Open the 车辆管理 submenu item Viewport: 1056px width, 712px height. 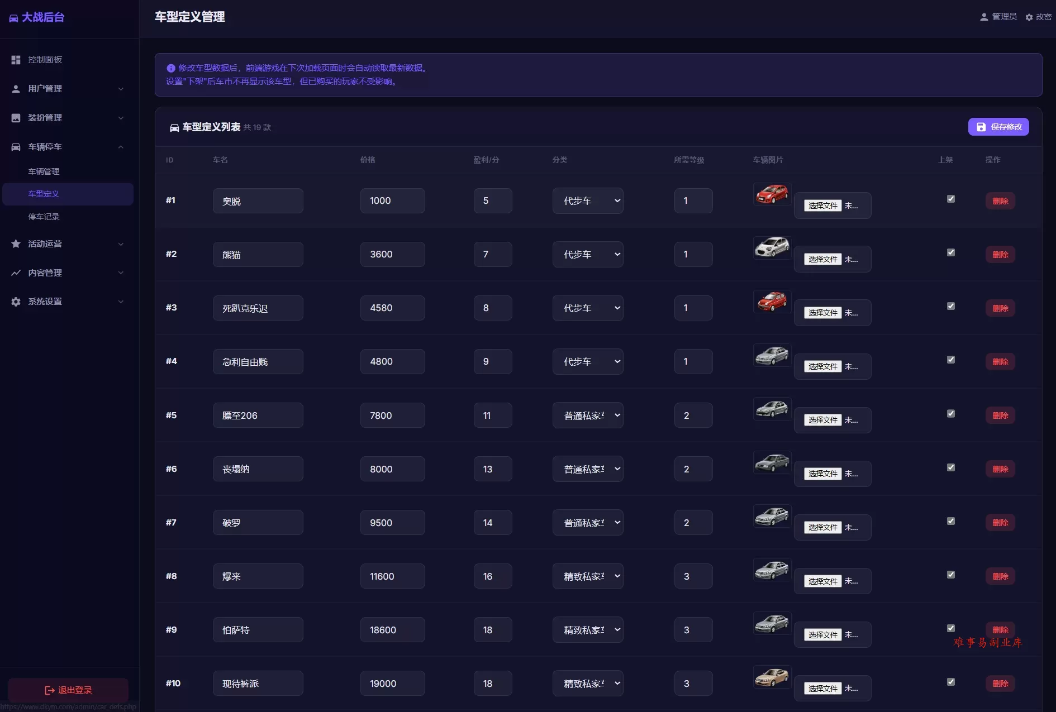tap(44, 171)
